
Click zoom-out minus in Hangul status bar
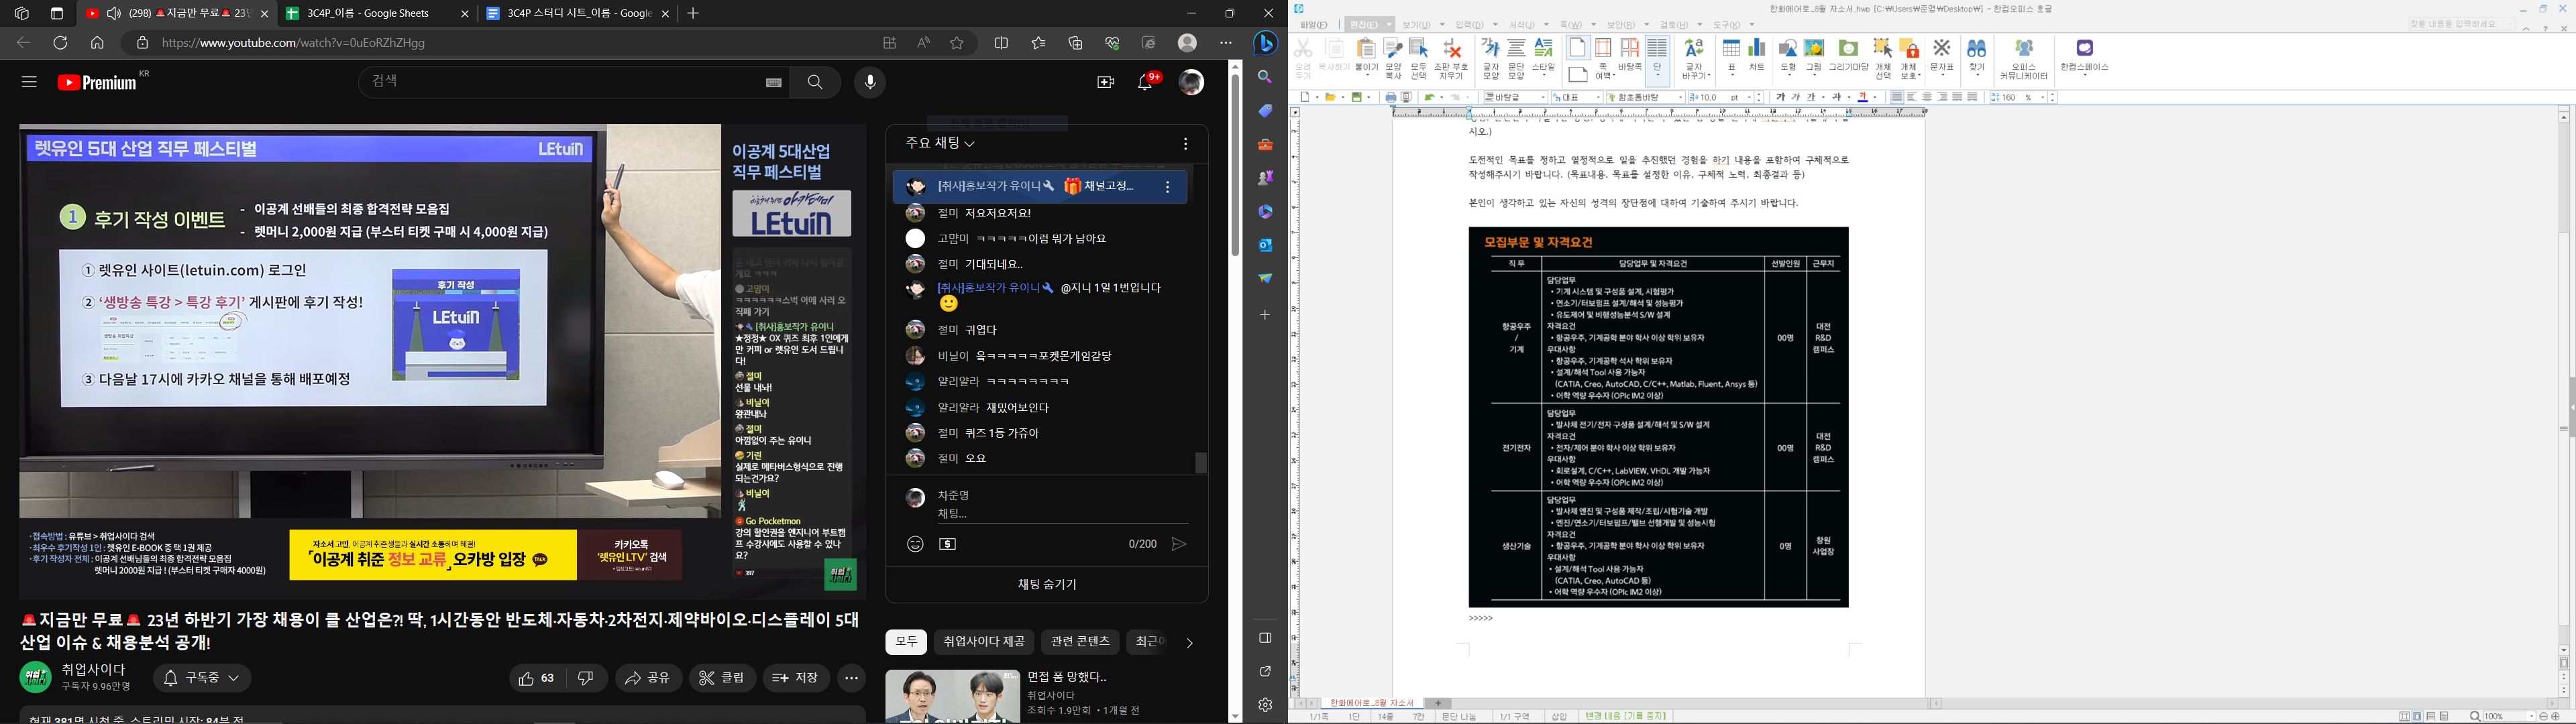2544,717
